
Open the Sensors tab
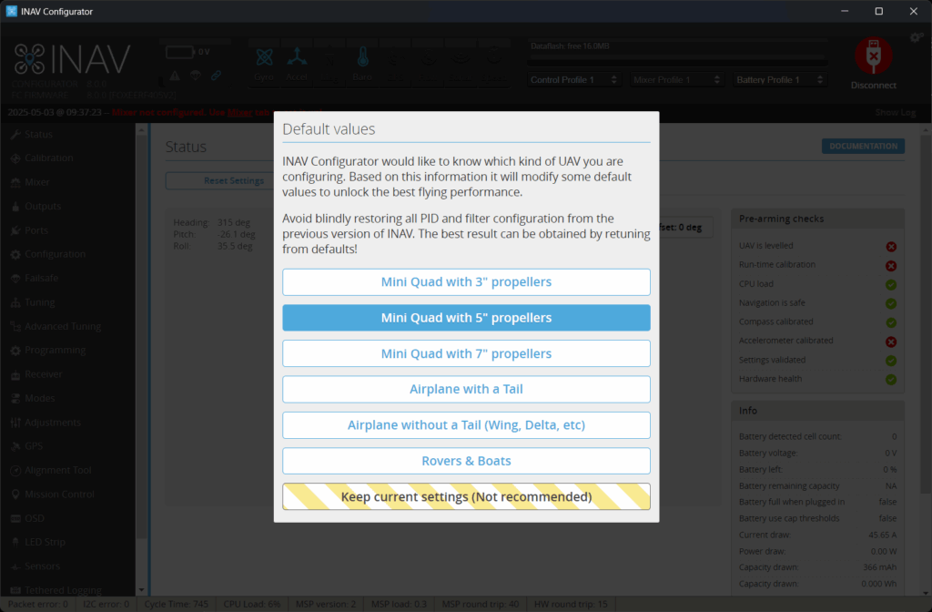pyautogui.click(x=67, y=566)
